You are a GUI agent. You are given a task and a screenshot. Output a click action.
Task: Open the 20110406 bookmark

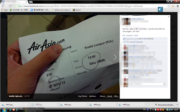(19, 10)
